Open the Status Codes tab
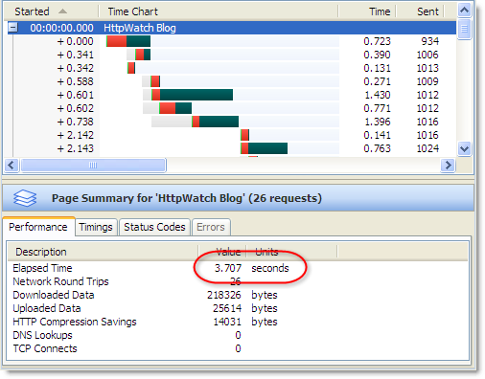This screenshot has height=379, width=485. click(154, 227)
